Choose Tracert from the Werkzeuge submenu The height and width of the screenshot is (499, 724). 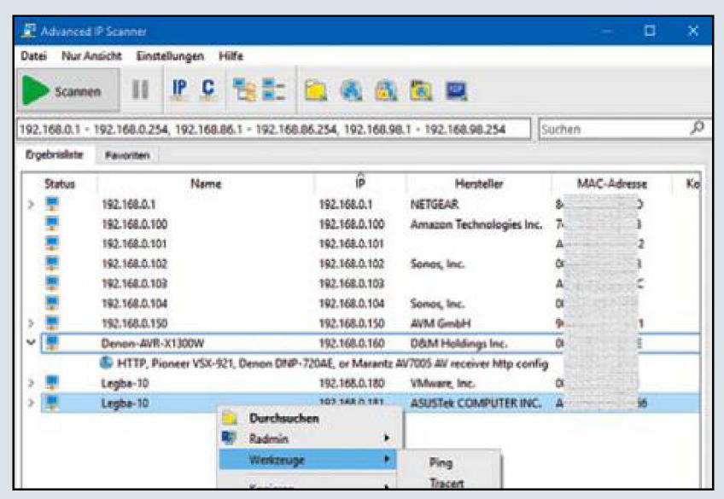447,483
